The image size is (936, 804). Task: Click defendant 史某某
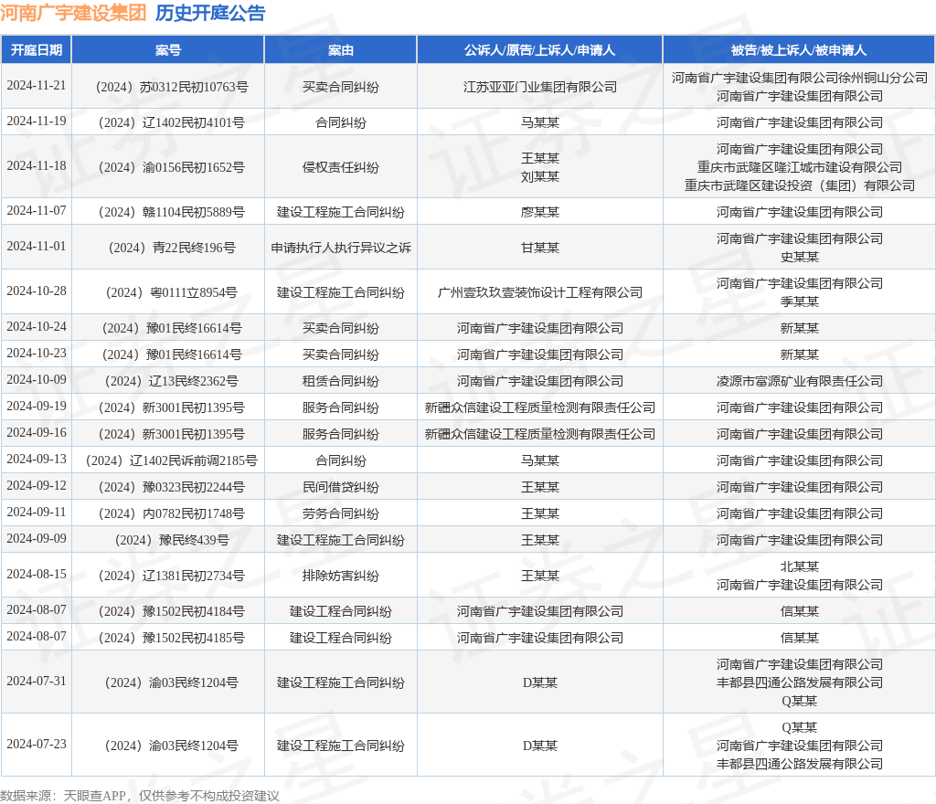[799, 257]
